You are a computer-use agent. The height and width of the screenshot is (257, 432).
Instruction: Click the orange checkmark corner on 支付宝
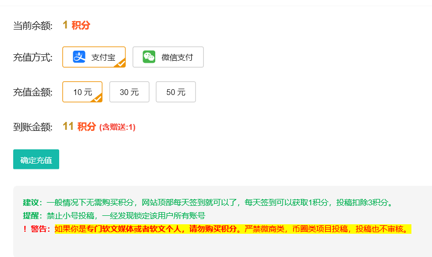pos(120,63)
